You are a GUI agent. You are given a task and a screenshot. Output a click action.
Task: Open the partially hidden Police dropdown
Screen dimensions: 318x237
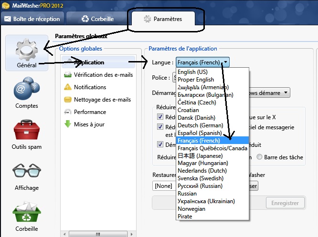(x=174, y=77)
